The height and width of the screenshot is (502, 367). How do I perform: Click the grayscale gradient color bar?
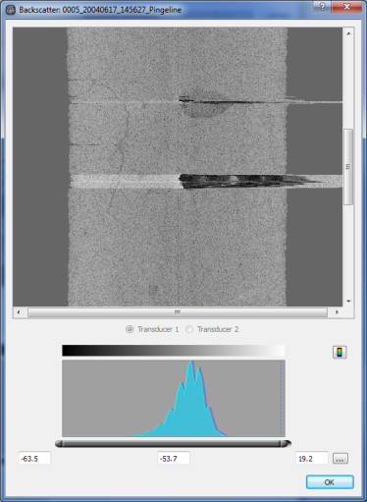pyautogui.click(x=174, y=351)
